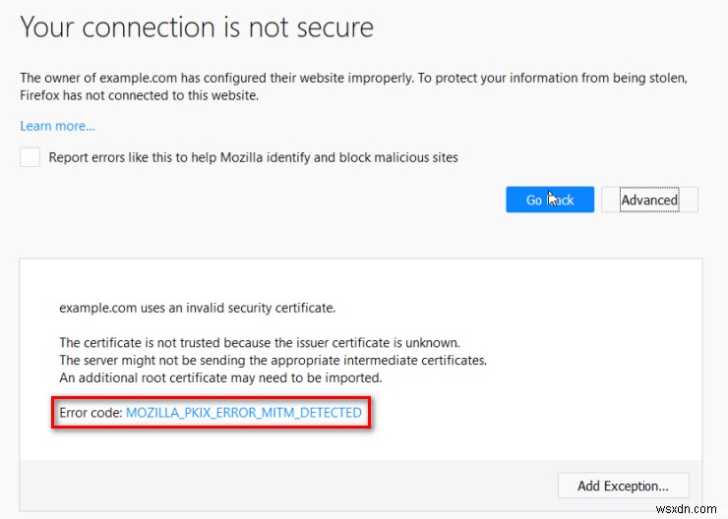Click the heading "Your connection is not secure"
The width and height of the screenshot is (728, 519).
[x=197, y=27]
